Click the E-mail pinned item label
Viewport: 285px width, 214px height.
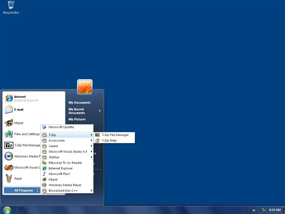tap(19, 110)
